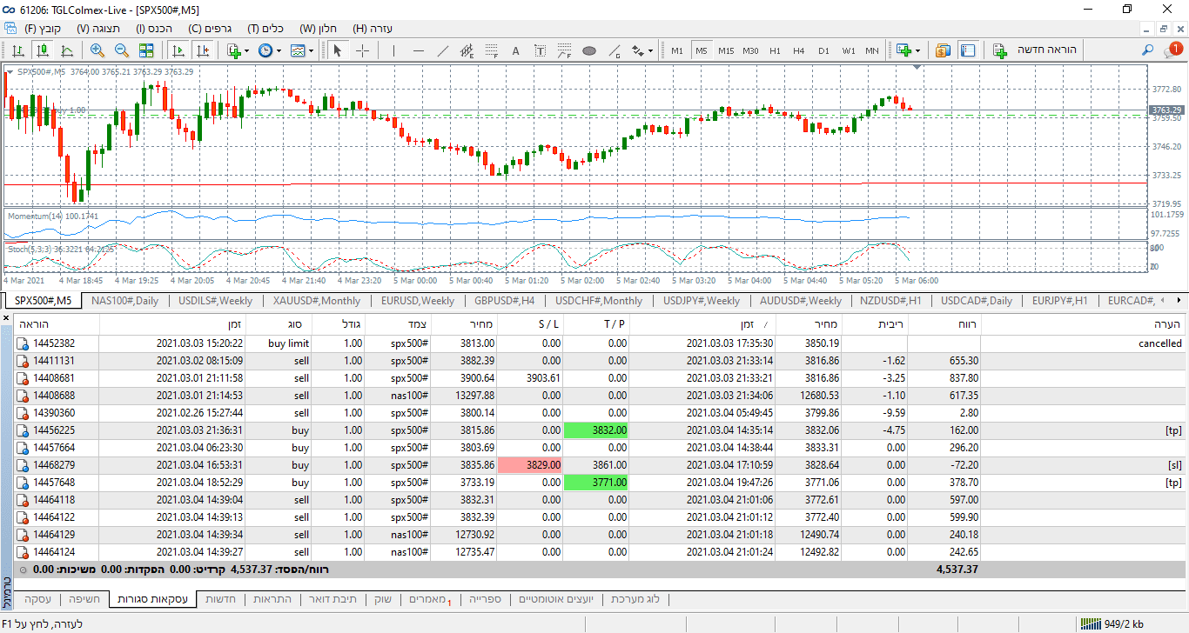Toggle chart shift from right edge

click(202, 50)
